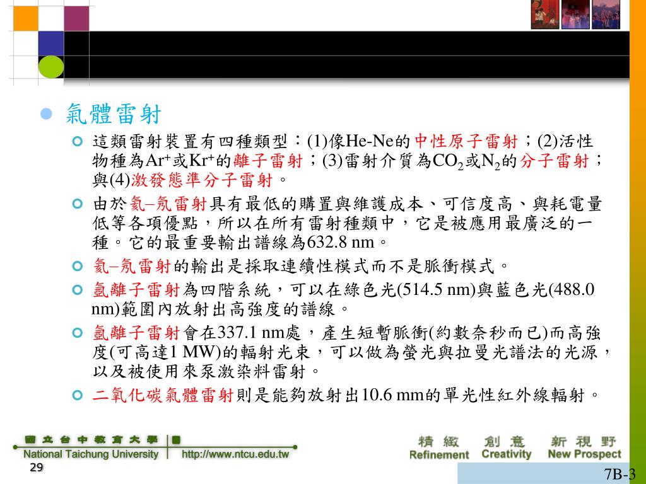The height and width of the screenshot is (484, 646).
Task: Click the slide number 29
Action: coord(36,468)
